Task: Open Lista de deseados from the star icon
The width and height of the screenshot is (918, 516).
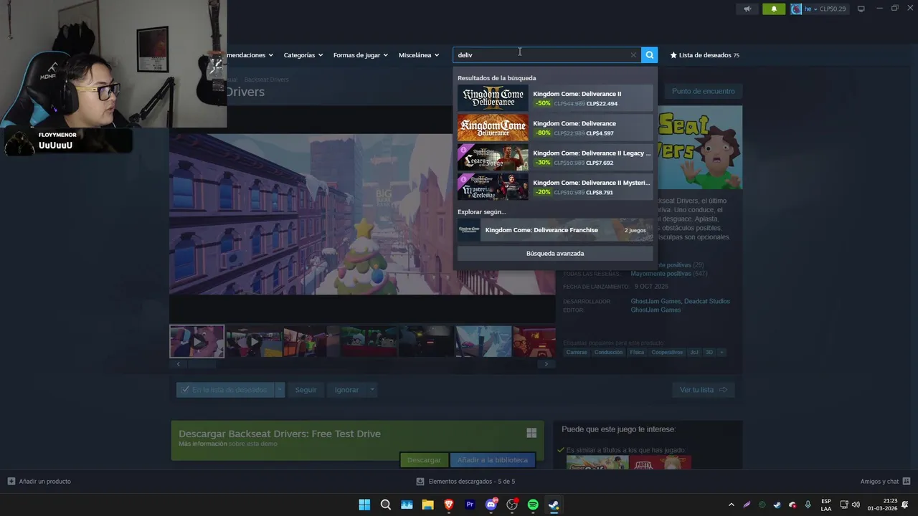Action: [x=704, y=55]
